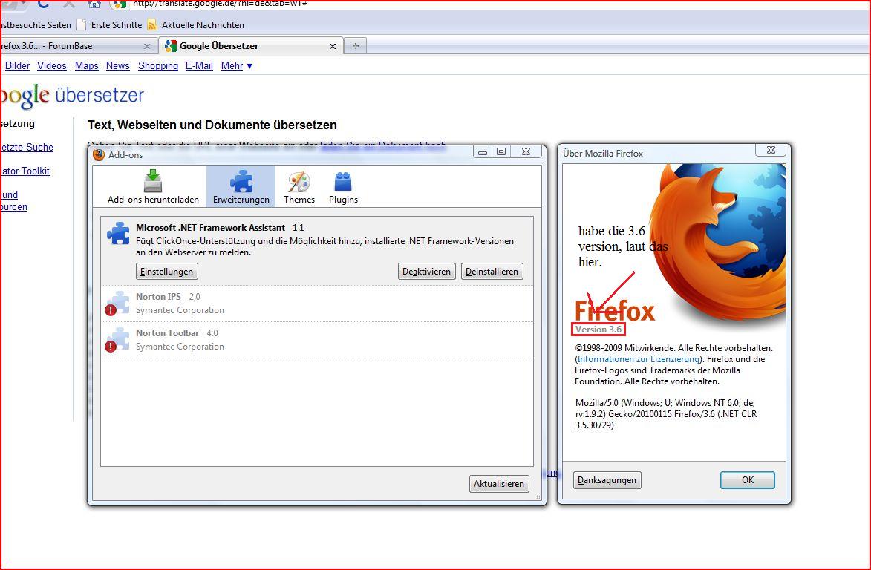
Task: Click the RSS feed icon Aktuelle Nachrichten
Action: [x=152, y=25]
